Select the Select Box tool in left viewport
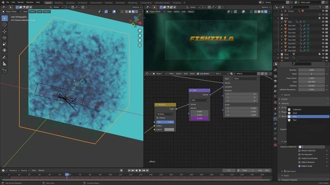The height and width of the screenshot is (185, 330). (x=5, y=18)
